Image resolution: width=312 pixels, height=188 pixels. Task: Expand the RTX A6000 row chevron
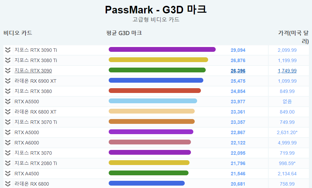point(8,143)
